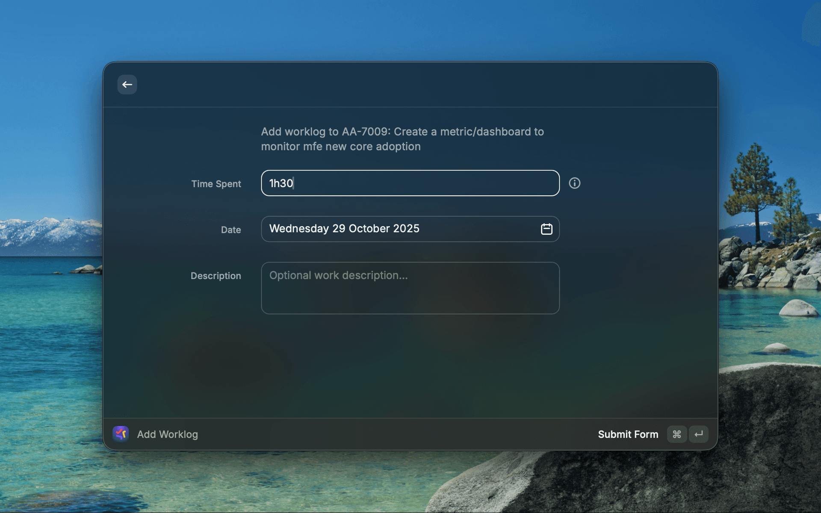
Task: Click the Time Spent field label
Action: 216,184
